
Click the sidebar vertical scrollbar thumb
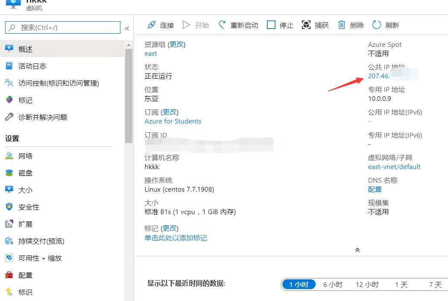coord(129,96)
